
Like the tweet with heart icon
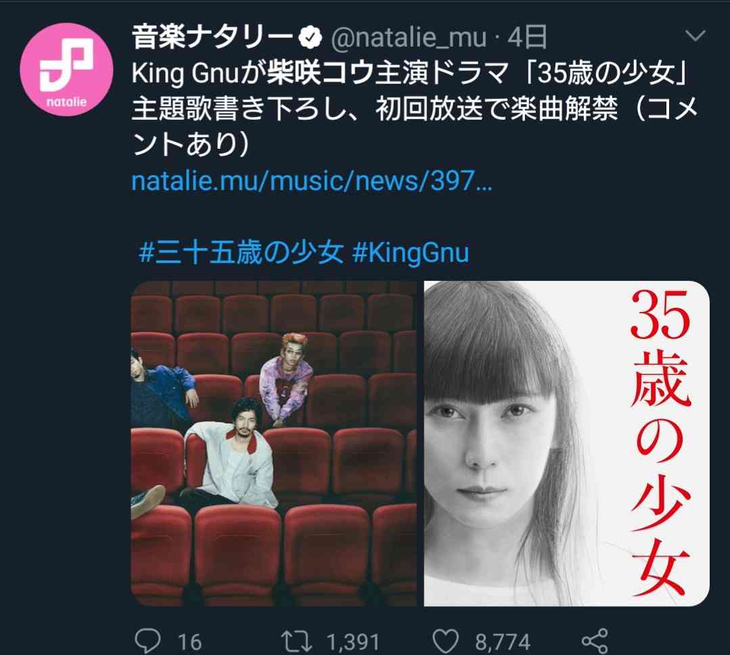pos(446,641)
